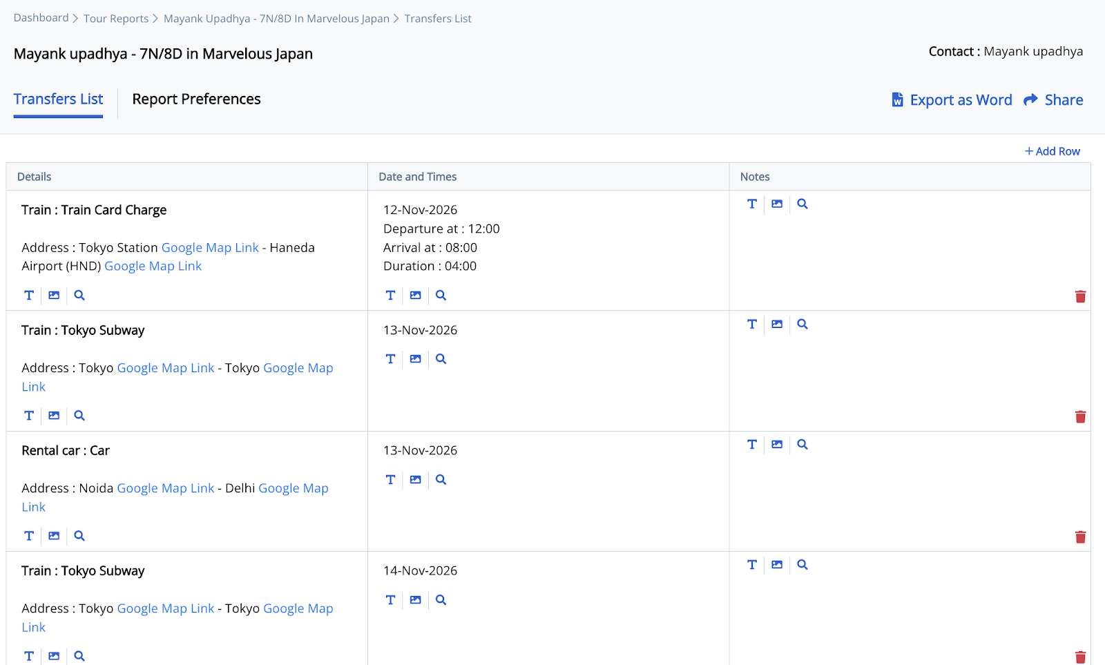Click Transfers List breadcrumb
The image size is (1105, 665).
pos(438,19)
